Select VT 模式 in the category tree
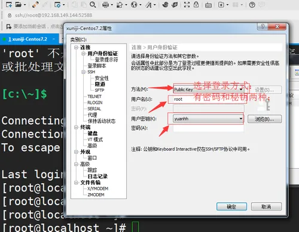 point(95,140)
